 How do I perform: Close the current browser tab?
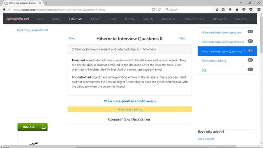pyautogui.click(x=40, y=3)
